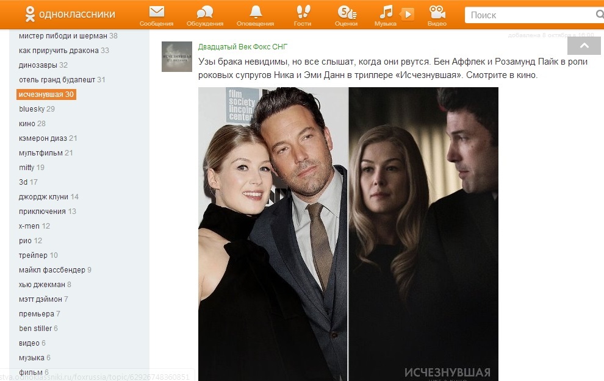
Task: Open Оповещения bell icon
Action: (256, 12)
